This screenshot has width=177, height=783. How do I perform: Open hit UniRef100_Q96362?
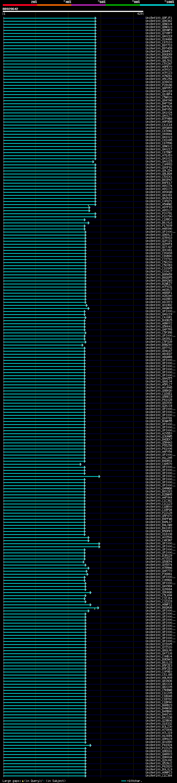tap(159, 21)
